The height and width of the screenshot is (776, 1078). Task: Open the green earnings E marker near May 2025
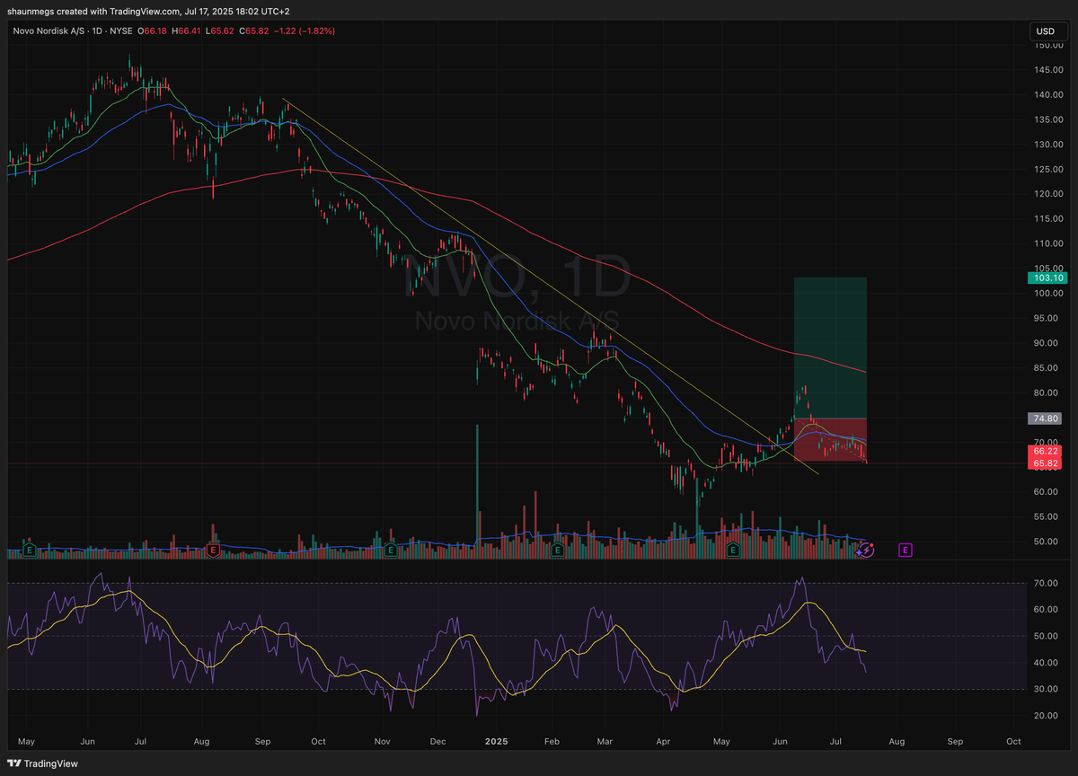click(733, 549)
